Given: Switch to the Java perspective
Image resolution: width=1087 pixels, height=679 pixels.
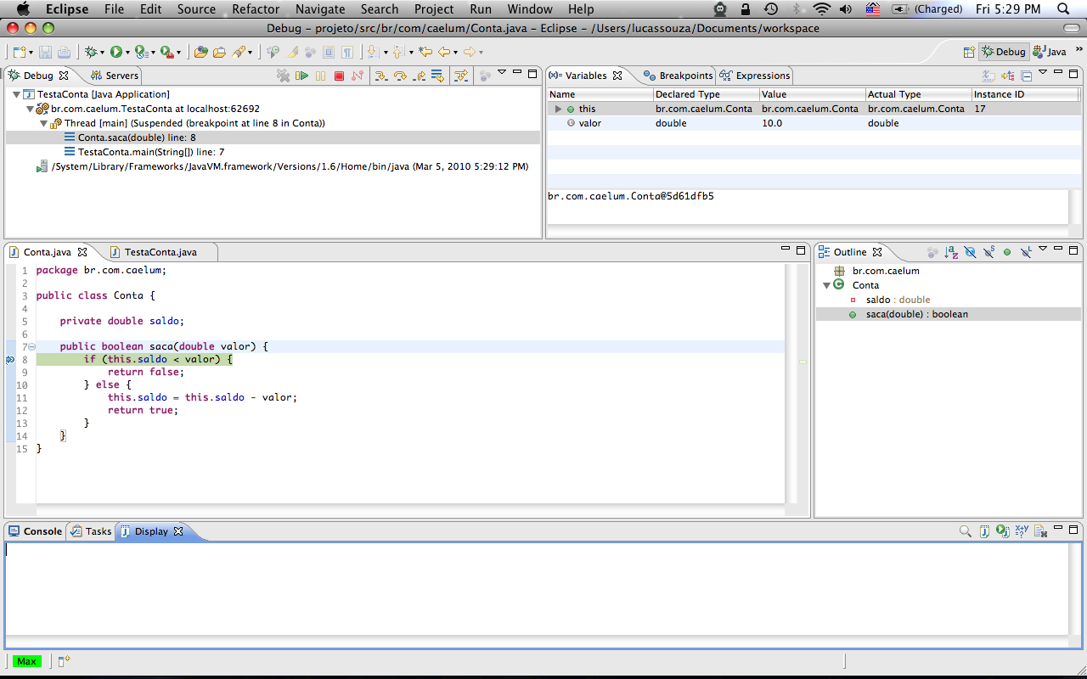Looking at the screenshot, I should pyautogui.click(x=1050, y=52).
